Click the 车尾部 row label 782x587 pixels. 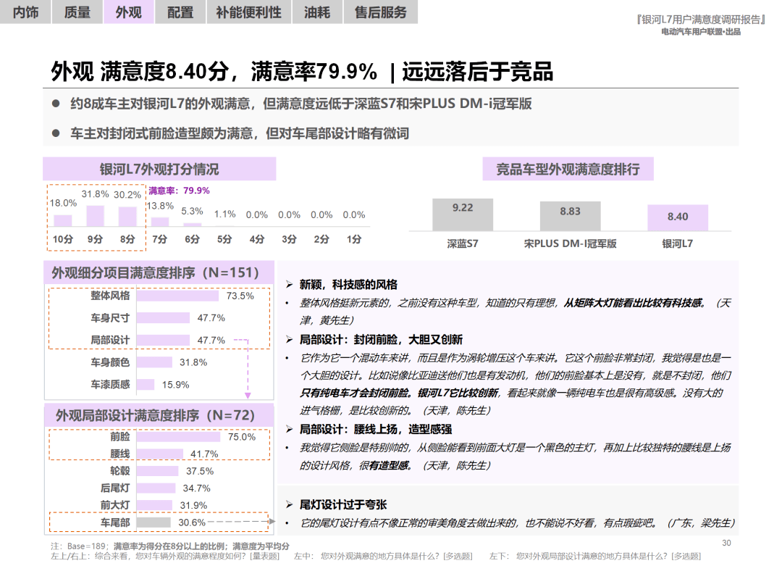pos(114,523)
